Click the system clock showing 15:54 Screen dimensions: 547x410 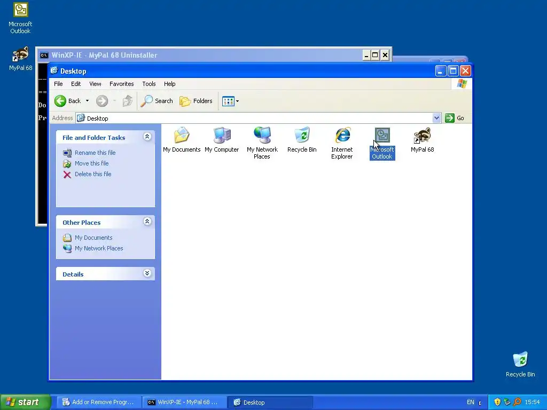tap(533, 403)
